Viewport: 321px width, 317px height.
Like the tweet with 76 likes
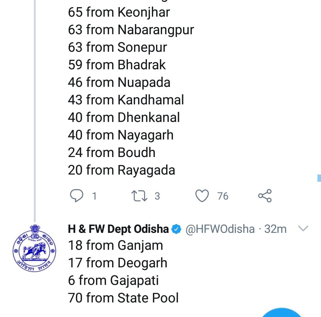coord(202,196)
